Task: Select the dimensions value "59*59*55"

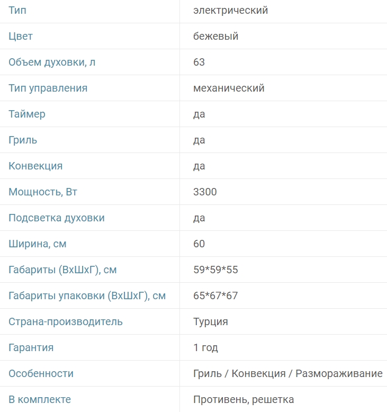Action: 215,270
